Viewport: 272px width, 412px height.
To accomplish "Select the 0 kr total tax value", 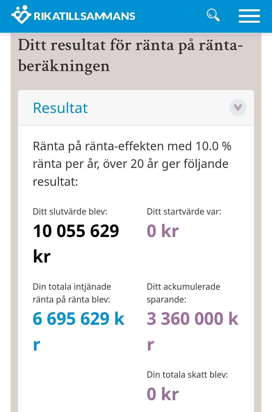I will coord(162,394).
